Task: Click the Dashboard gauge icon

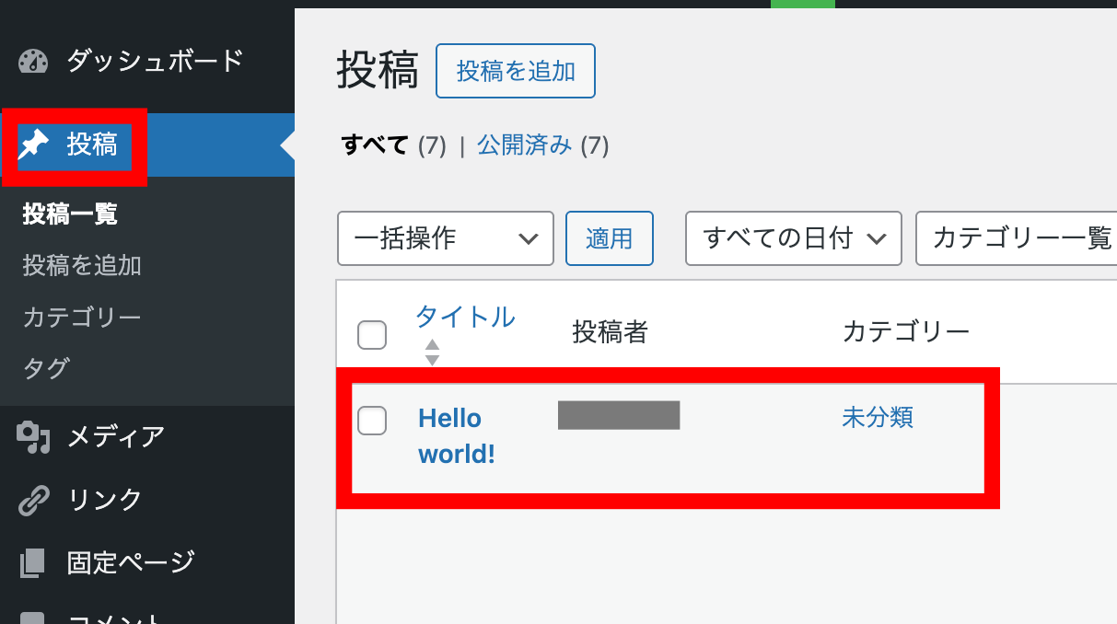Action: [x=33, y=62]
